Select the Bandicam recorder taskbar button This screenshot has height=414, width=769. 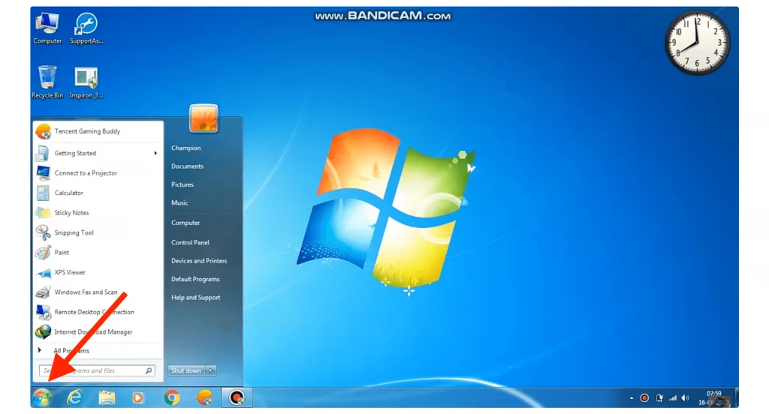[237, 397]
